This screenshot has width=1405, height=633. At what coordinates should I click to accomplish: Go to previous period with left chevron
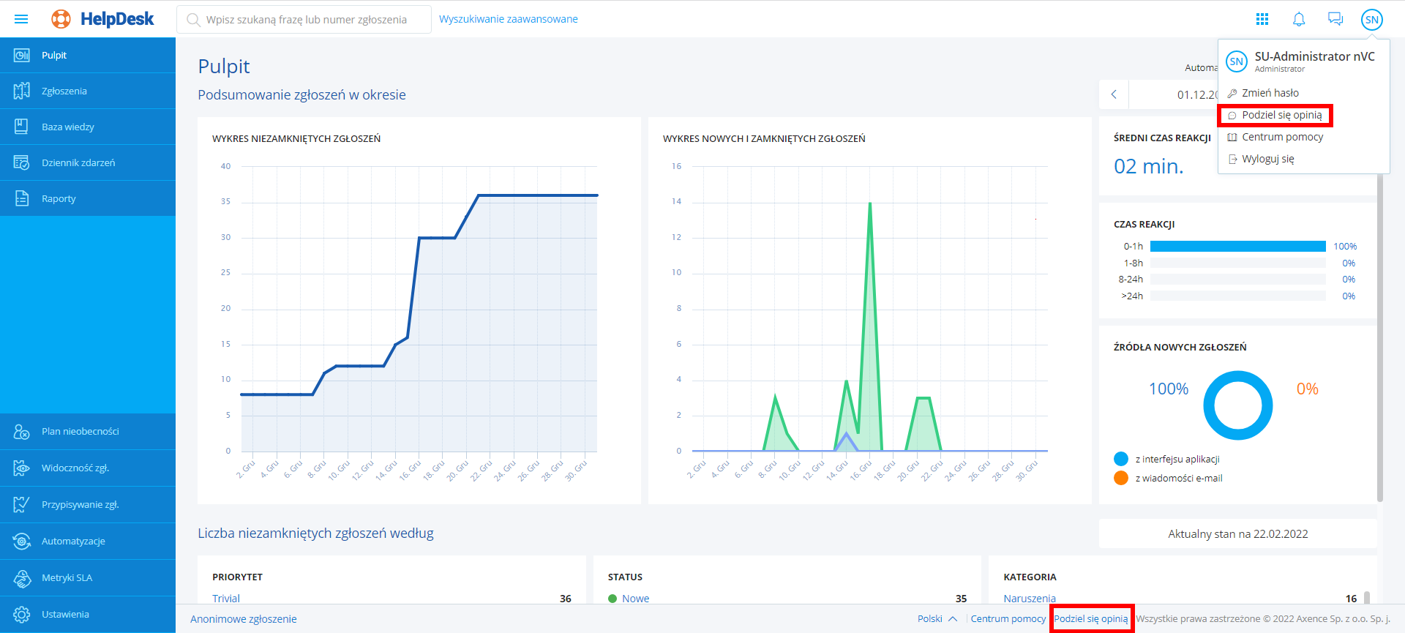click(1114, 94)
